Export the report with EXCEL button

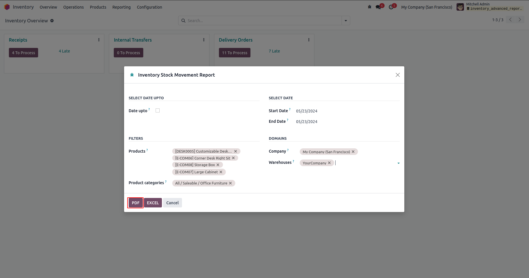[153, 203]
